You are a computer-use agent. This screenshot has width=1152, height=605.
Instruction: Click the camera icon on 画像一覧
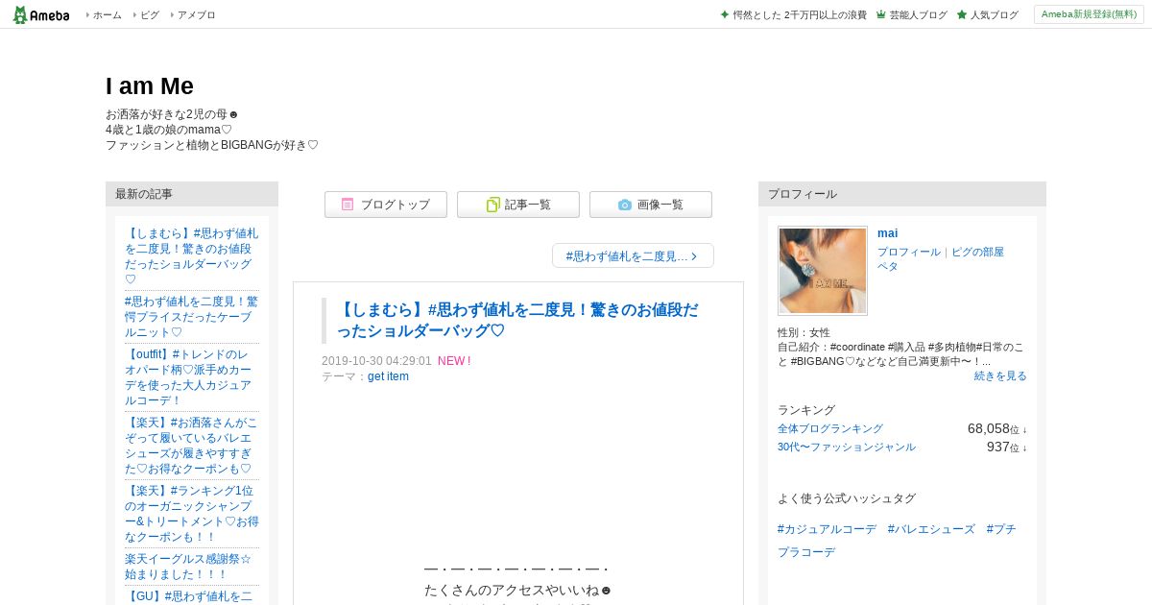click(x=625, y=205)
